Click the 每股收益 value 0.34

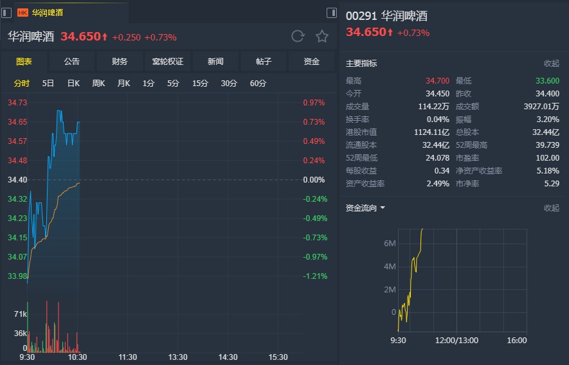tap(442, 170)
